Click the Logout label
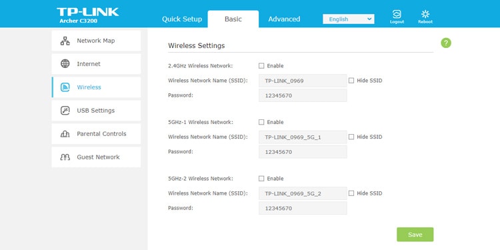The height and width of the screenshot is (250, 500). point(397,22)
